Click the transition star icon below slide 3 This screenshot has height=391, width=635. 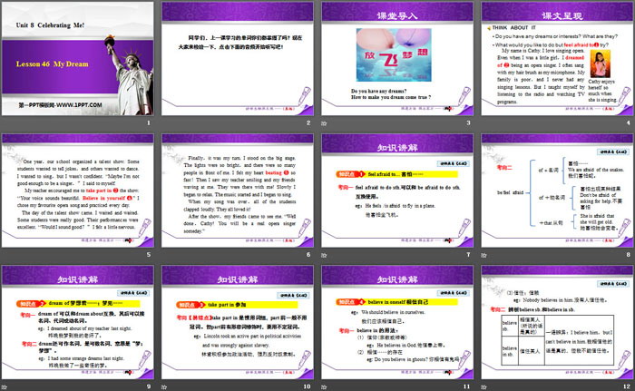pyautogui.click(x=327, y=122)
